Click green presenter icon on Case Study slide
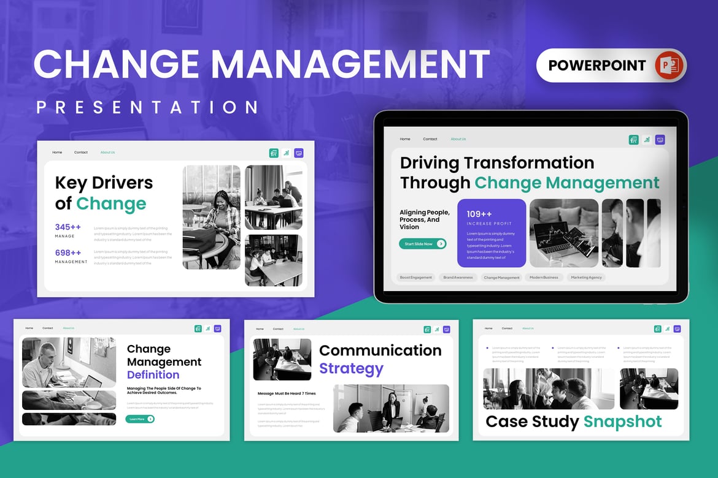 click(658, 329)
